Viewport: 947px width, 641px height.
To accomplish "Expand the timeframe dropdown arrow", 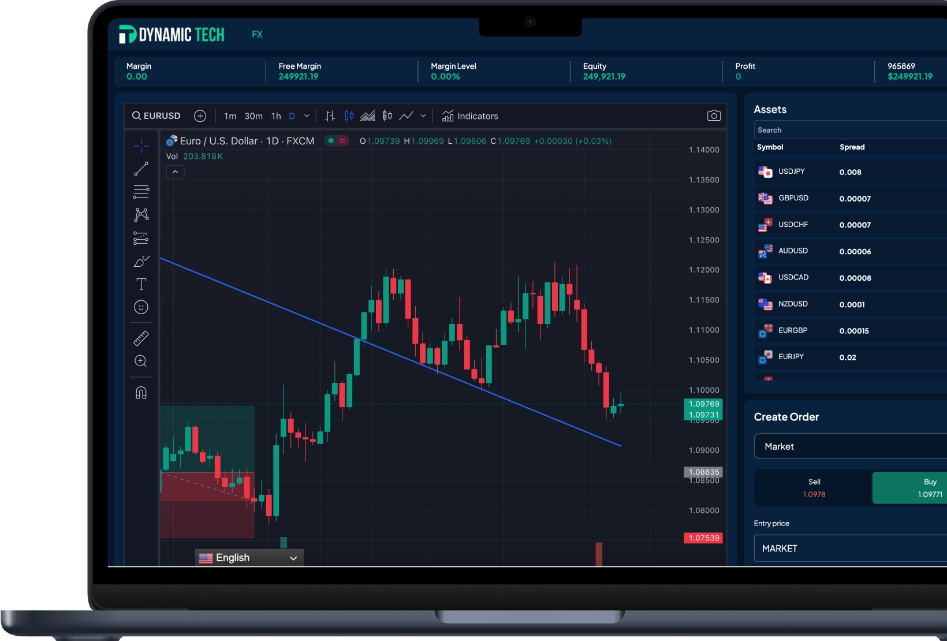I will point(307,116).
